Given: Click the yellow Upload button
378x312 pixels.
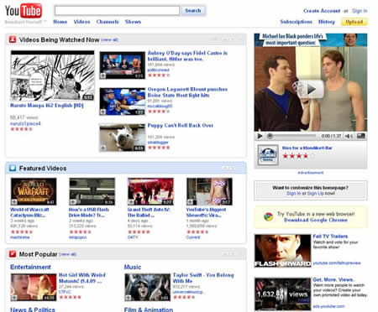Looking at the screenshot, I should pyautogui.click(x=354, y=22).
